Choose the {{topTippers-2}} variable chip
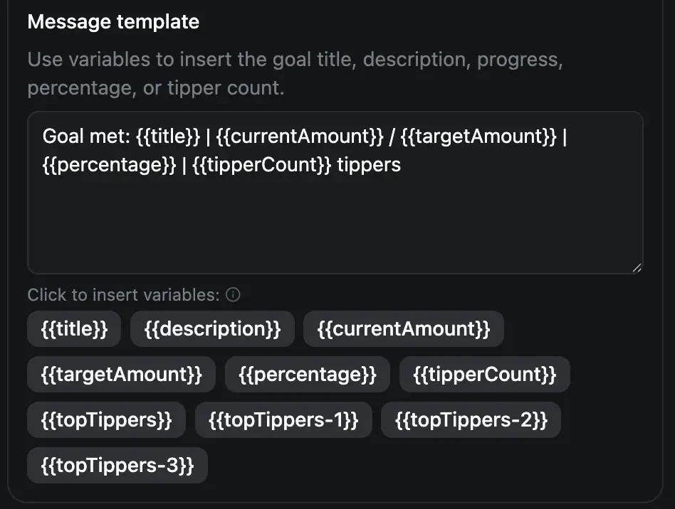 [471, 420]
